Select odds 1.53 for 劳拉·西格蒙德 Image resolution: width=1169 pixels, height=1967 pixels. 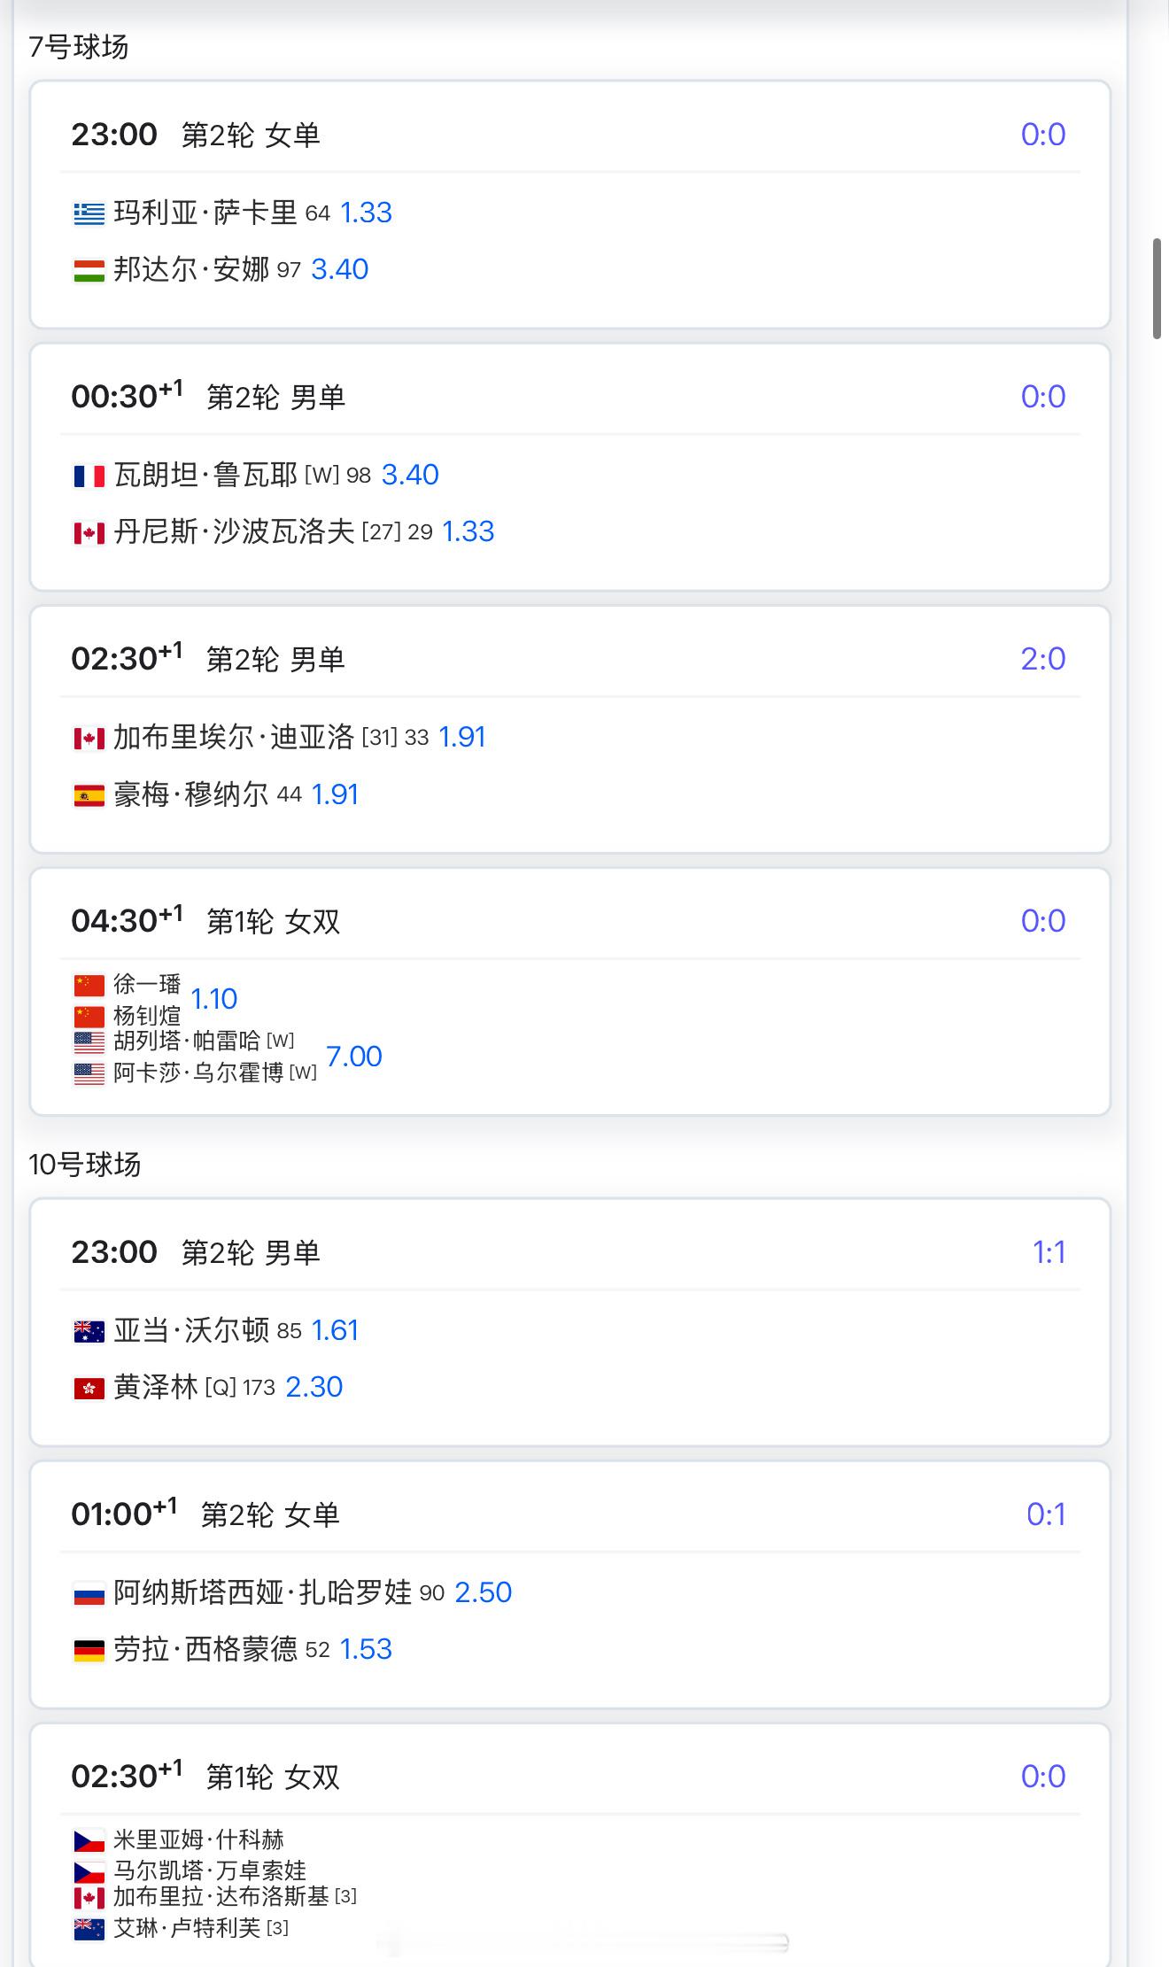pyautogui.click(x=366, y=1649)
